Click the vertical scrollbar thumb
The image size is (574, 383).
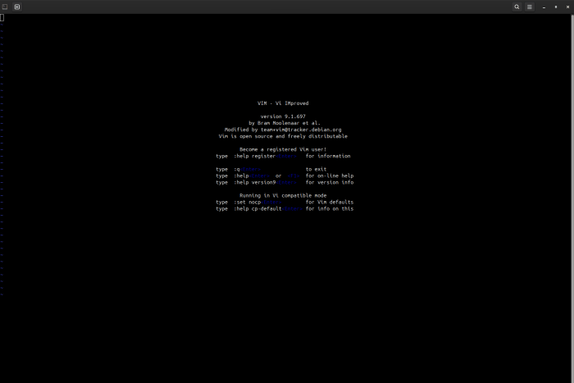tap(572, 198)
